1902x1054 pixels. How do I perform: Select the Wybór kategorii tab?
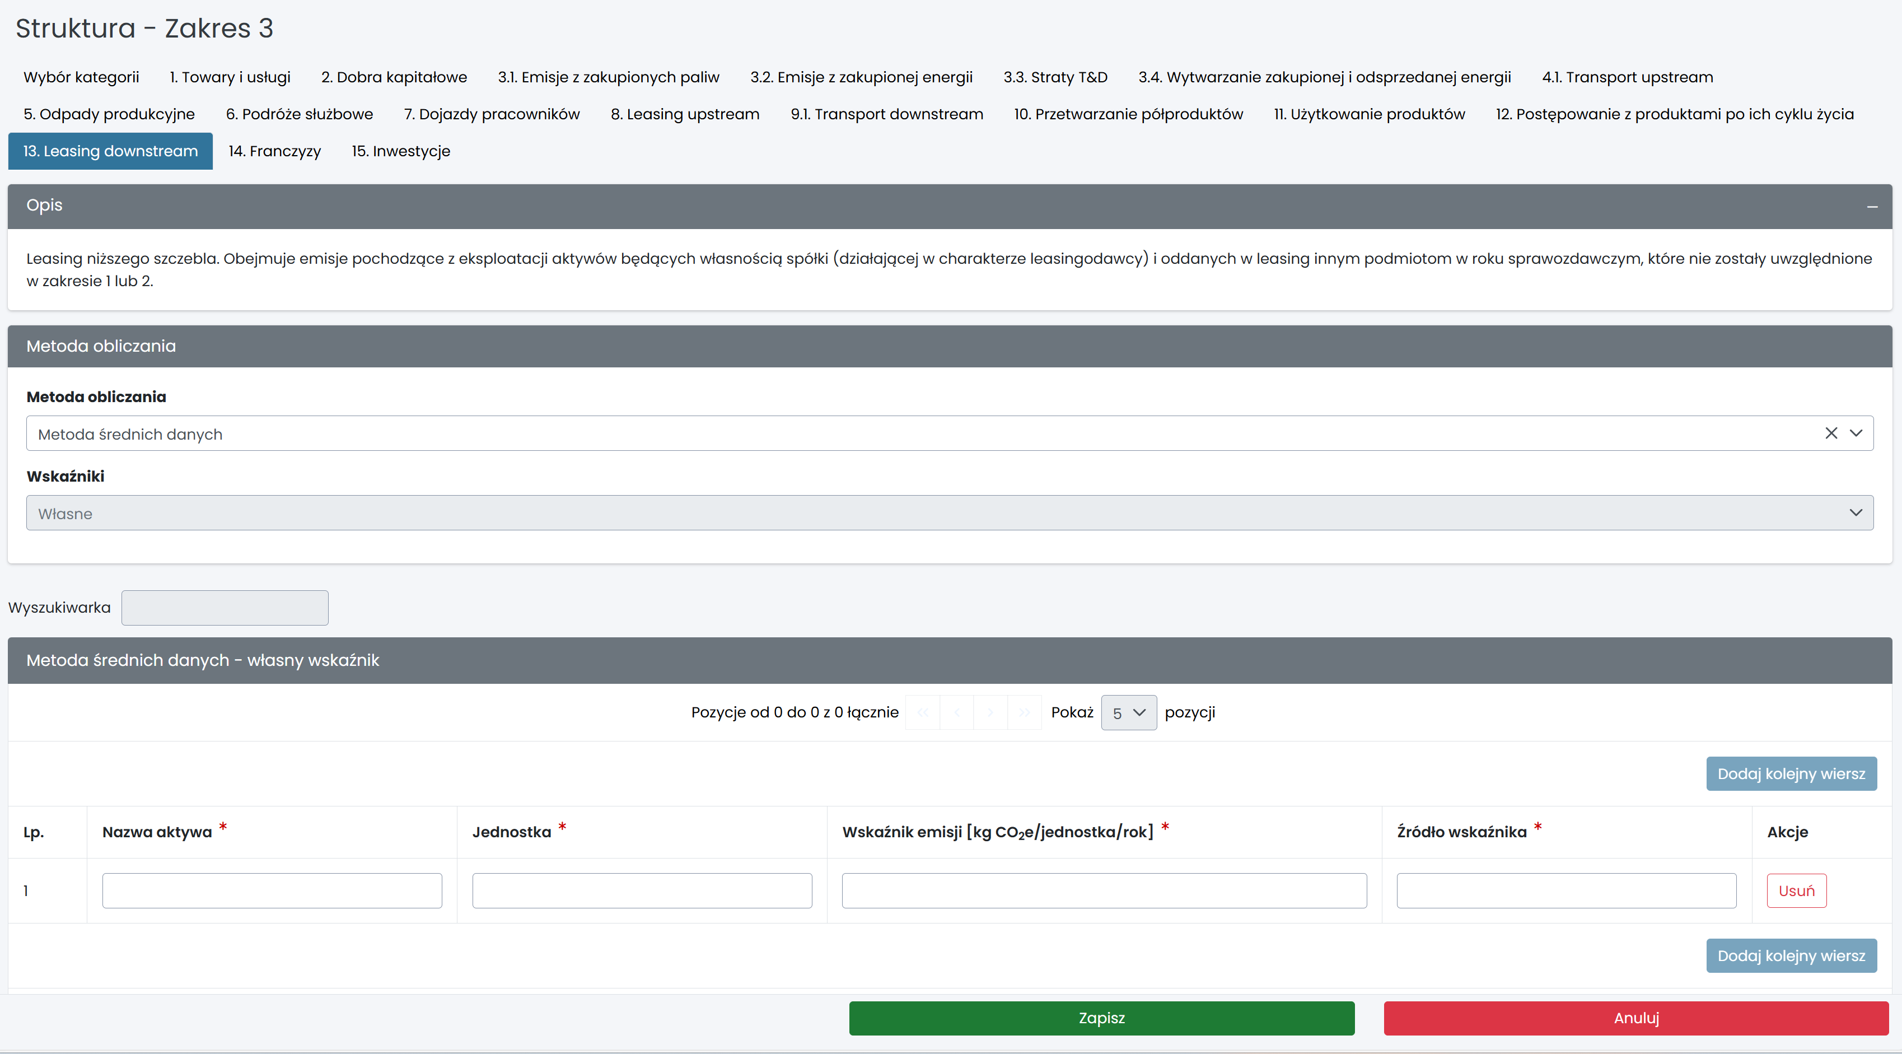[x=81, y=77]
